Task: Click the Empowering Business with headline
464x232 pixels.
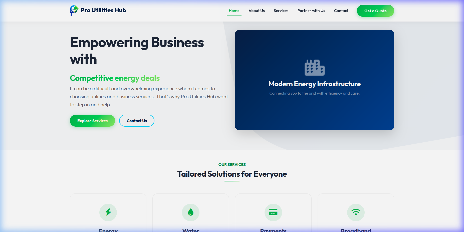Action: tap(137, 51)
